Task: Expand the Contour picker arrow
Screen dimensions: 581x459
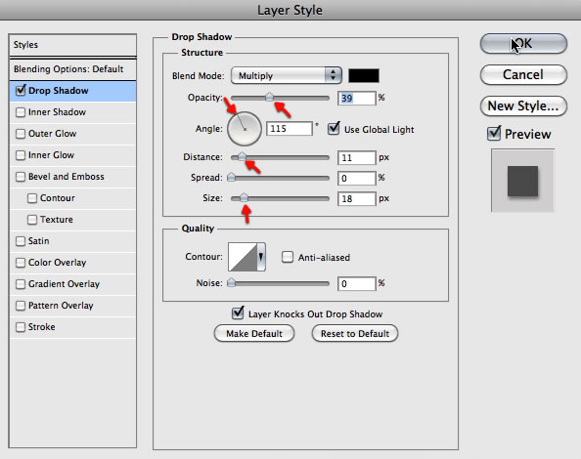Action: pos(261,257)
